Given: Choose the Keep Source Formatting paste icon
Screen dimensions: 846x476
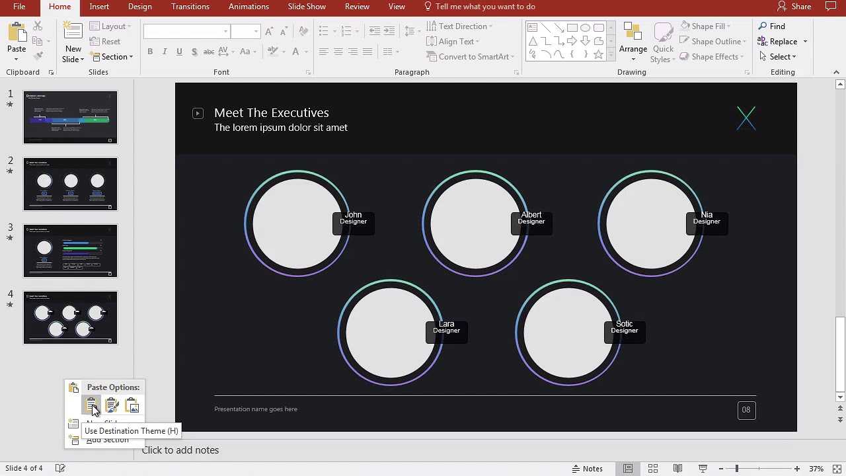Looking at the screenshot, I should point(112,405).
